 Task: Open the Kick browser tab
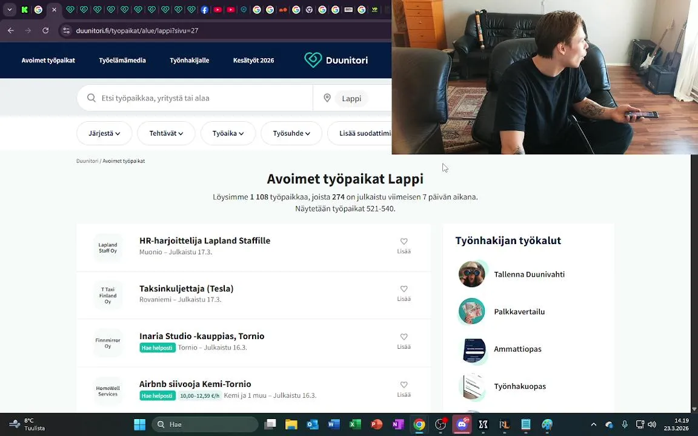click(25, 9)
